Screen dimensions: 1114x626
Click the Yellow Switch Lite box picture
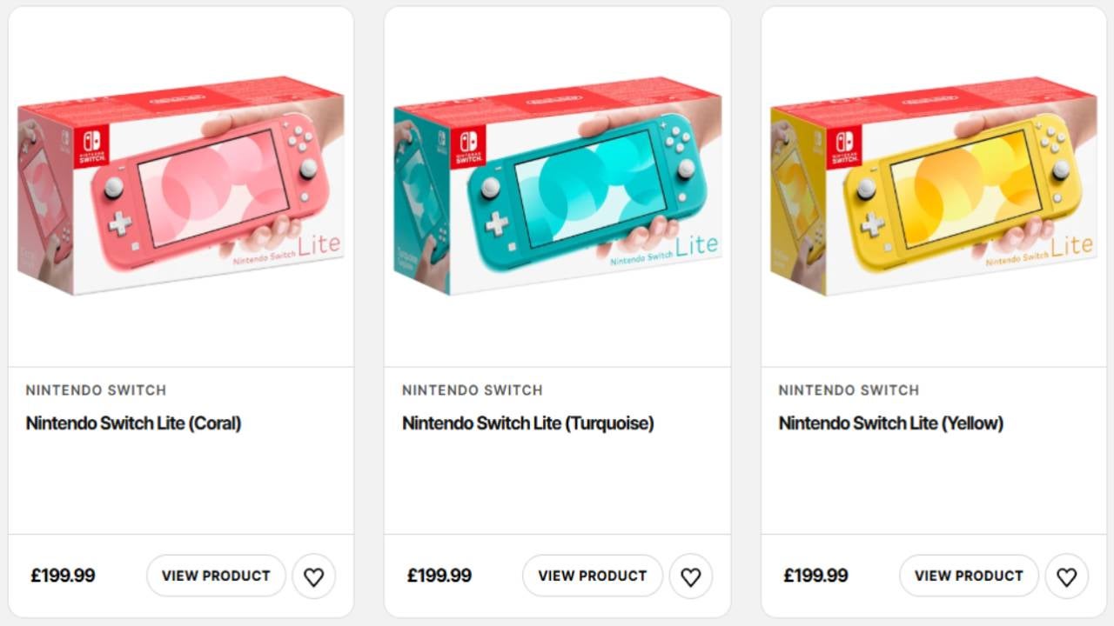pyautogui.click(x=933, y=187)
